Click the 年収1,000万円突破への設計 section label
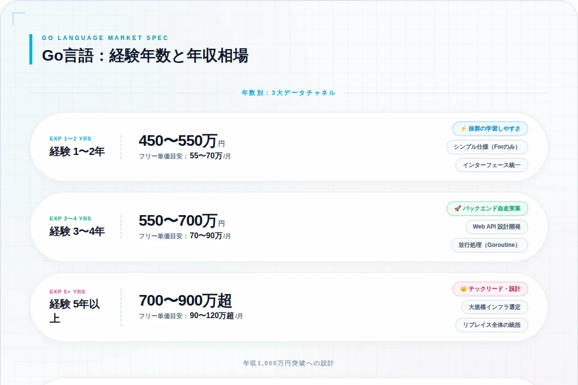 coord(289,363)
